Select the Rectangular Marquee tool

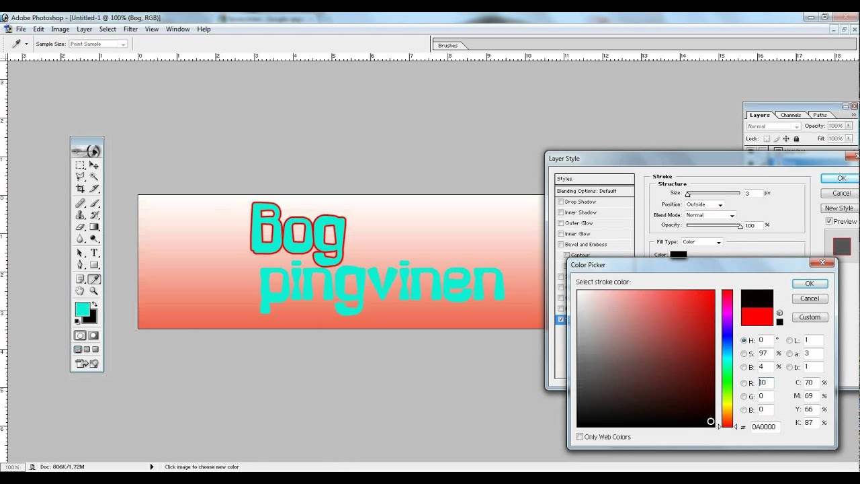click(x=80, y=165)
